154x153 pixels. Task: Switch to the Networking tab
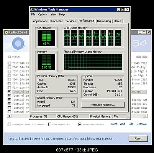[104, 21]
